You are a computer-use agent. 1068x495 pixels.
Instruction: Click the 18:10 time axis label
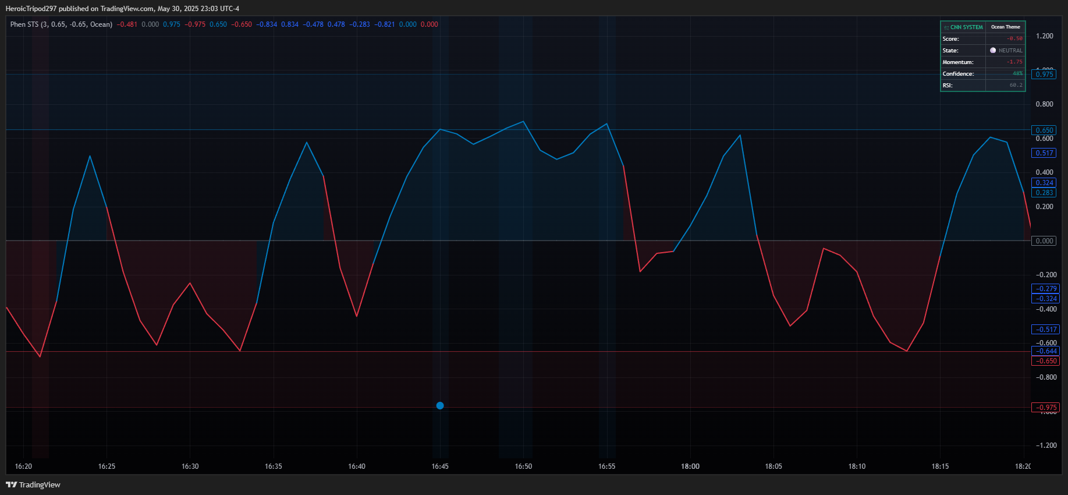click(857, 466)
